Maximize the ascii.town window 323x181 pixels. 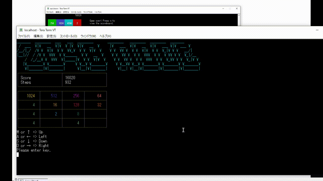pyautogui.click(x=230, y=9)
